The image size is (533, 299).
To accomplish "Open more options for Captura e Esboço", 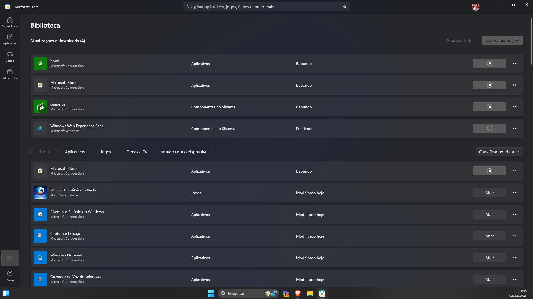I will (515, 236).
